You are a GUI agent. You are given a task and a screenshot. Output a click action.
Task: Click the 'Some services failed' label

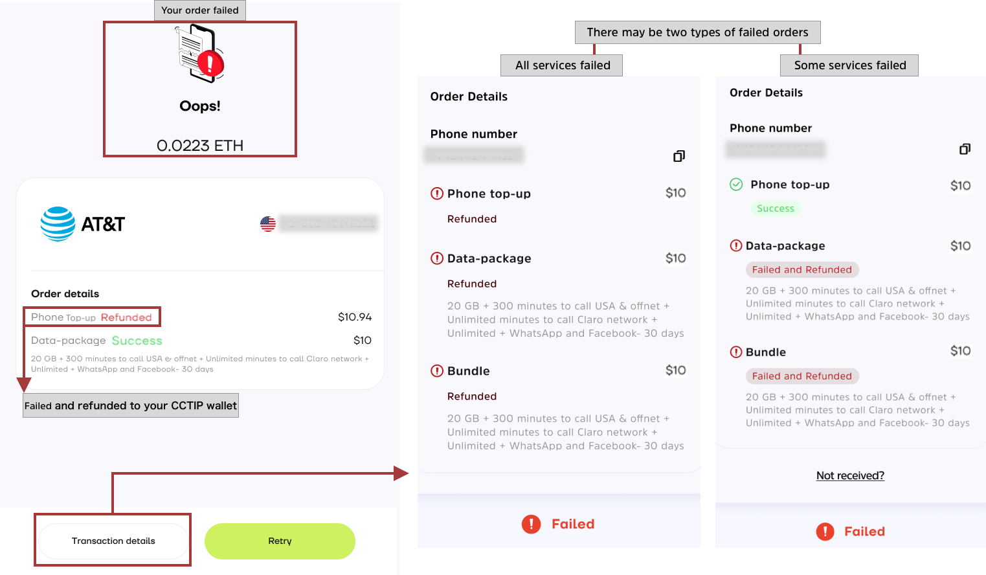849,65
